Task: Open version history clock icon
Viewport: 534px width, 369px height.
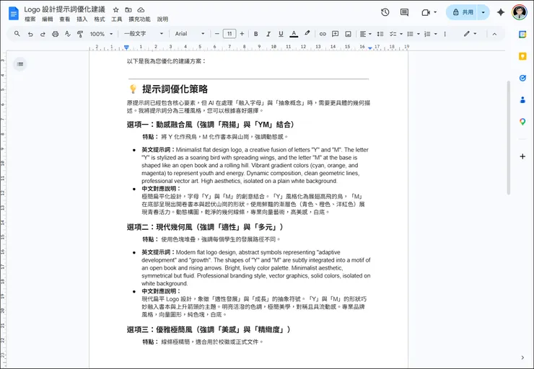Action: click(x=385, y=12)
